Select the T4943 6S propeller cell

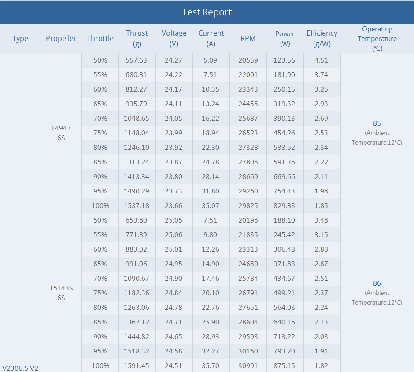click(x=61, y=133)
